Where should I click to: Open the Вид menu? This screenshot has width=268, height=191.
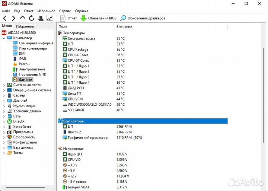pyautogui.click(x=17, y=11)
